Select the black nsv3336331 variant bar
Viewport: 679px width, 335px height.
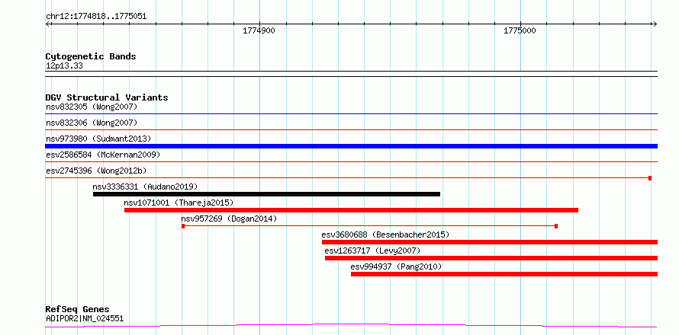(266, 194)
